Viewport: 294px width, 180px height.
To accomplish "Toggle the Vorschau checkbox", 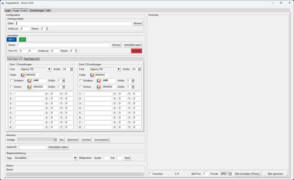I will (x=150, y=174).
